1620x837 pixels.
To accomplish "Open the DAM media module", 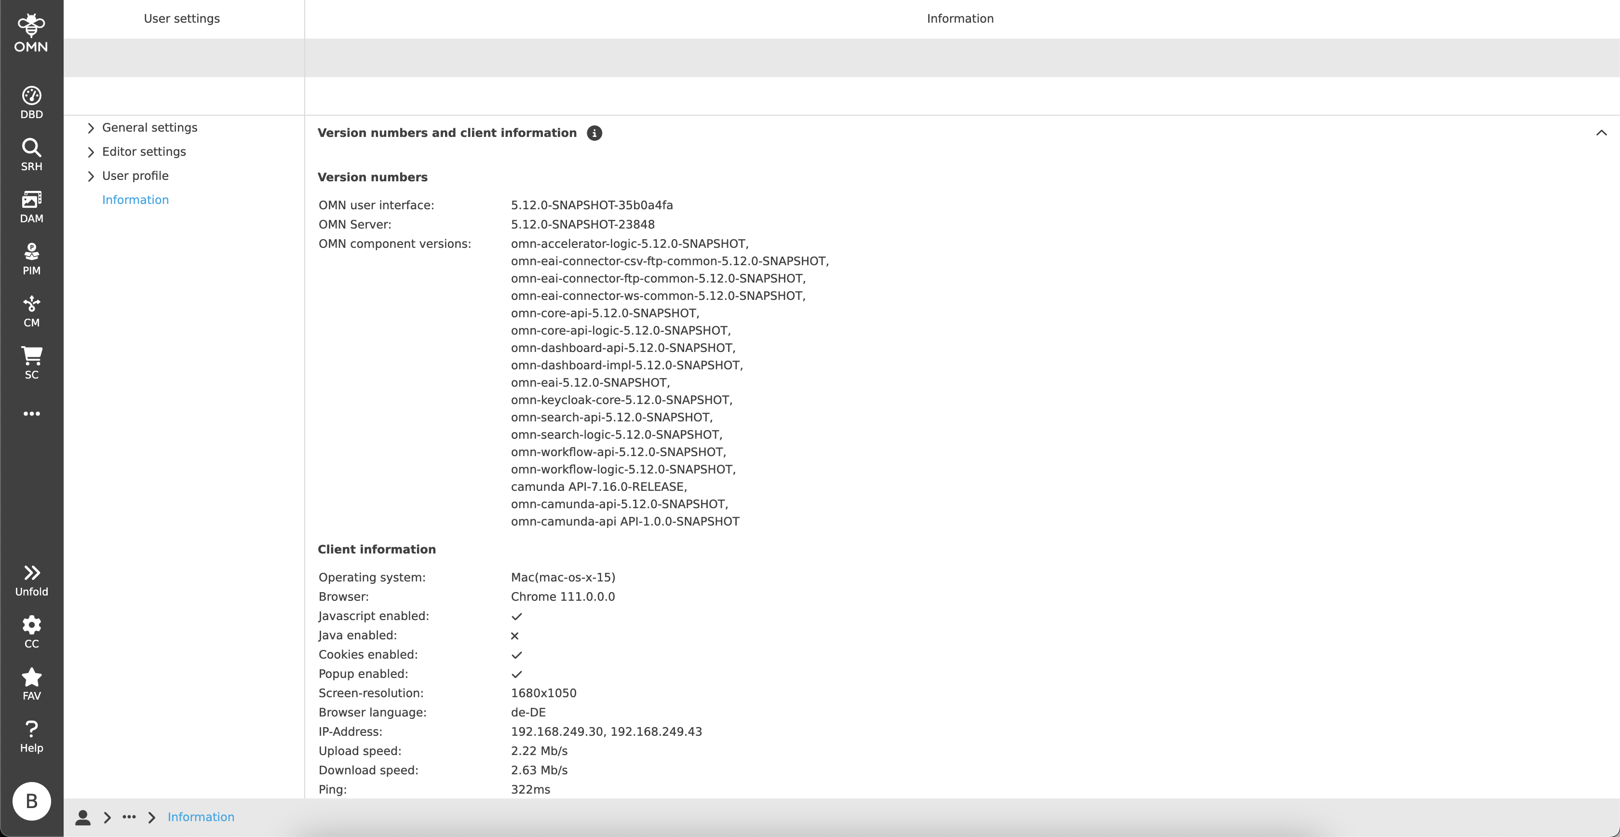I will 31,205.
